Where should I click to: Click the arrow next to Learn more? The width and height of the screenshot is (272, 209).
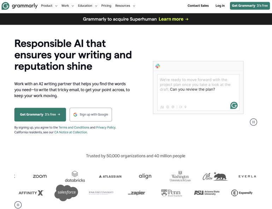[187, 19]
